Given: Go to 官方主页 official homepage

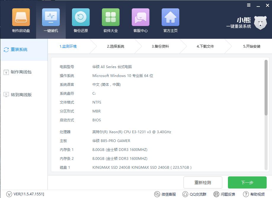Looking at the screenshot, I should tap(170, 20).
